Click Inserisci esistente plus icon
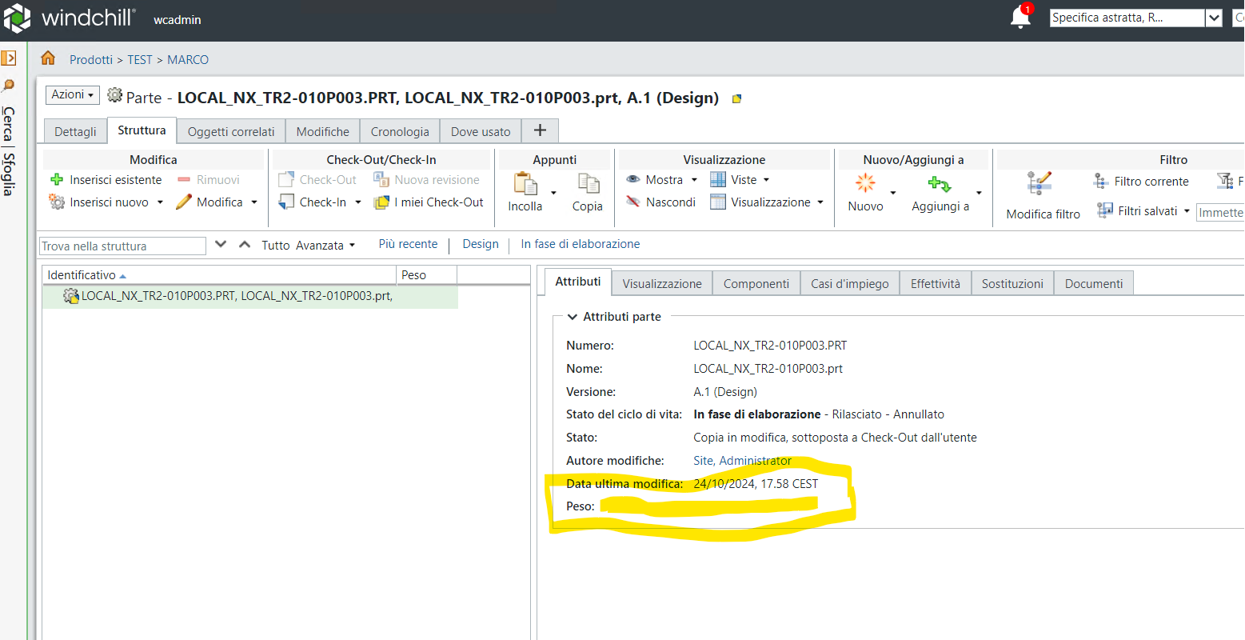 tap(57, 180)
